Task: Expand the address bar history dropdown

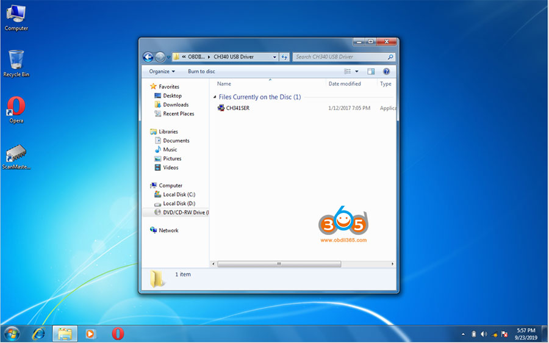Action: [274, 57]
